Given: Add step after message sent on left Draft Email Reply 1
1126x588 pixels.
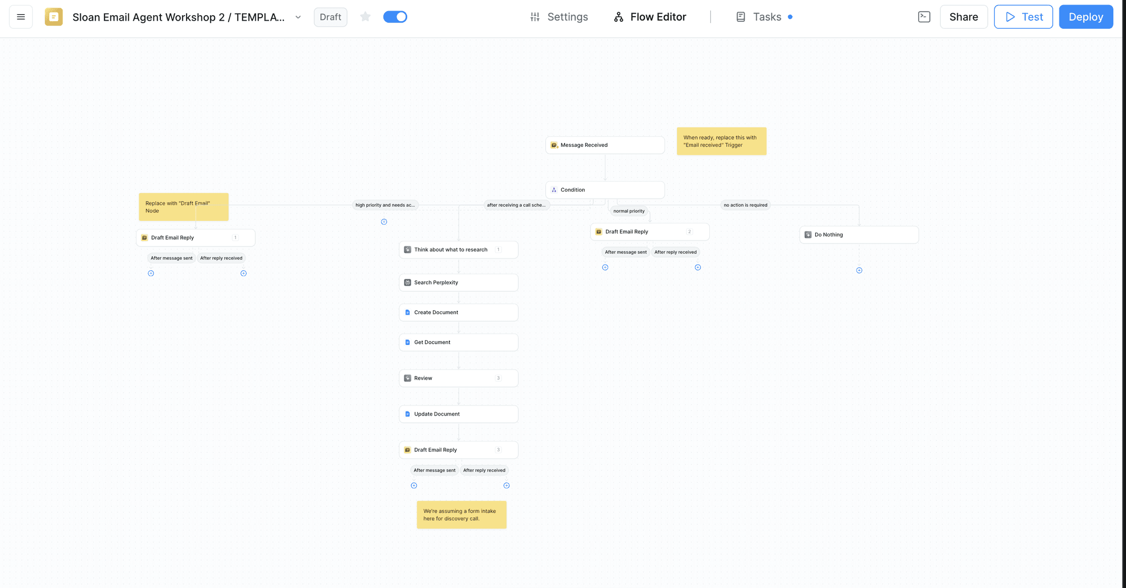Looking at the screenshot, I should click(151, 273).
